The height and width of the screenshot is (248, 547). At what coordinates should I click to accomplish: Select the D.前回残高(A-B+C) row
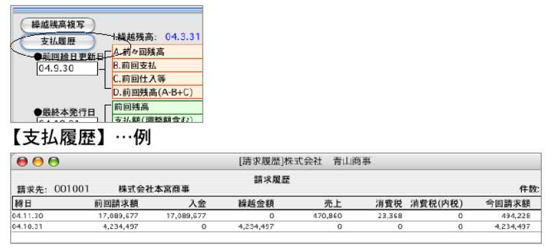point(158,92)
